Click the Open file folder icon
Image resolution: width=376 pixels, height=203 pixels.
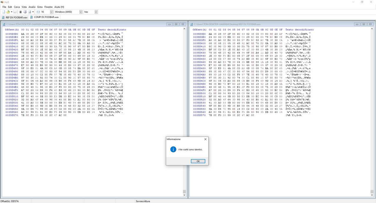8,12
